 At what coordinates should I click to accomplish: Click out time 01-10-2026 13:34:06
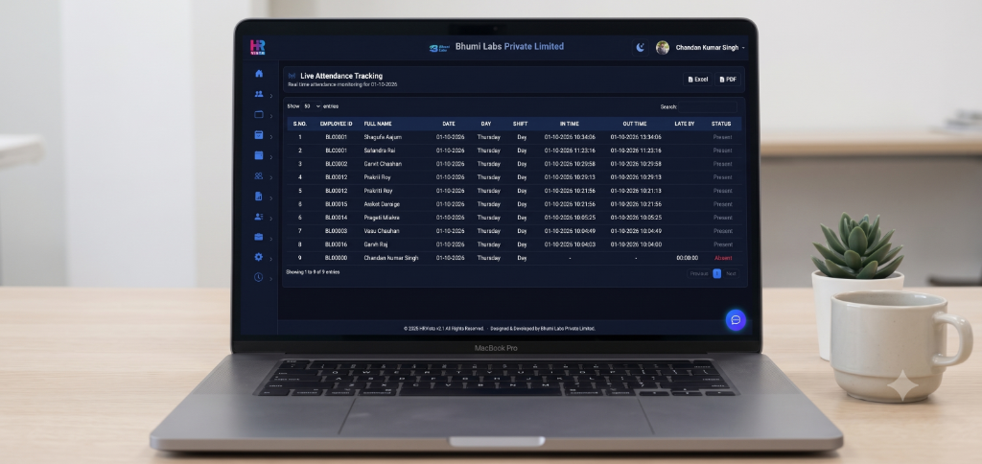pyautogui.click(x=636, y=137)
